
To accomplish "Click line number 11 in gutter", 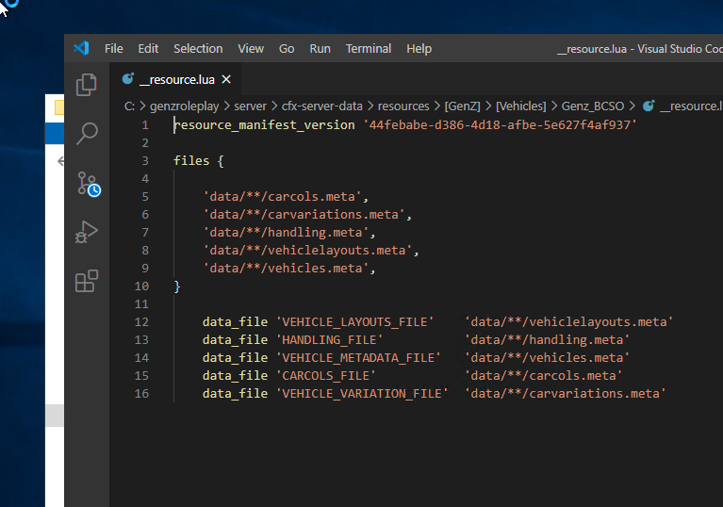I will (141, 303).
